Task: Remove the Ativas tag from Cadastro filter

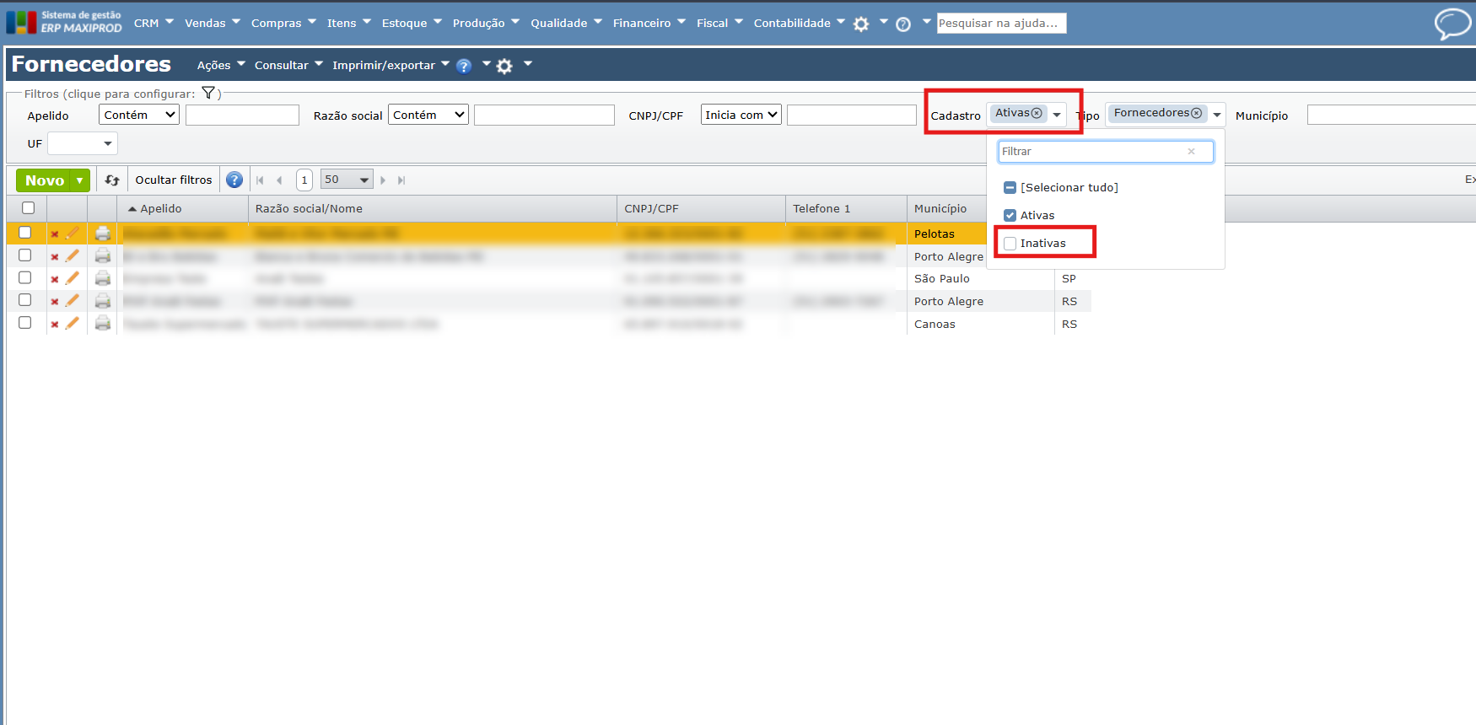Action: 1037,113
